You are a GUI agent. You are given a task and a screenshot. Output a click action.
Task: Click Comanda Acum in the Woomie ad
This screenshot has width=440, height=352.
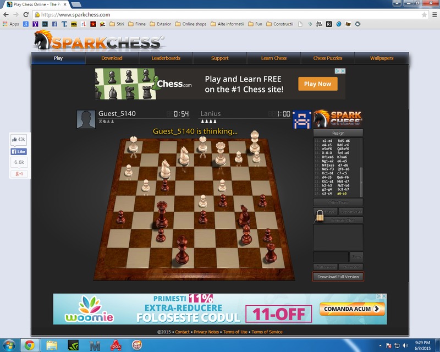coord(352,309)
